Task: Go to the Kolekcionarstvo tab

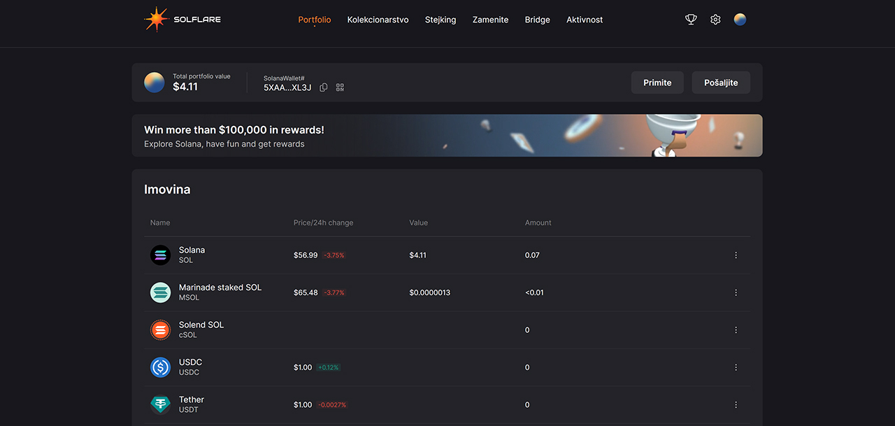Action: (378, 20)
